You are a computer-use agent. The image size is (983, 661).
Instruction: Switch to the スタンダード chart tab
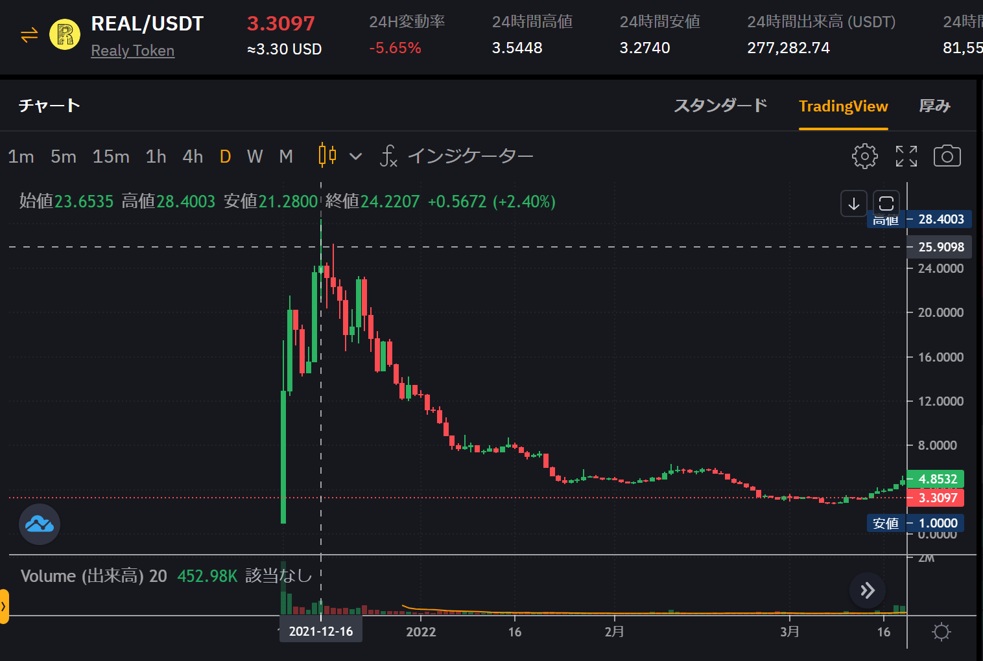click(720, 106)
